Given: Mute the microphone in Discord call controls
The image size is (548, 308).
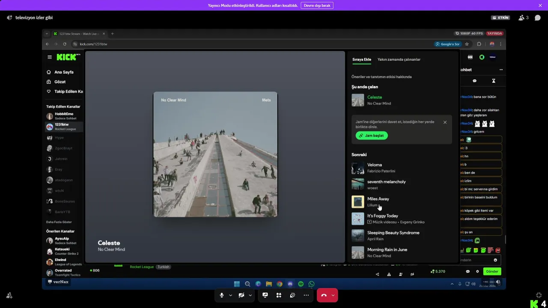Looking at the screenshot, I should click(x=222, y=295).
